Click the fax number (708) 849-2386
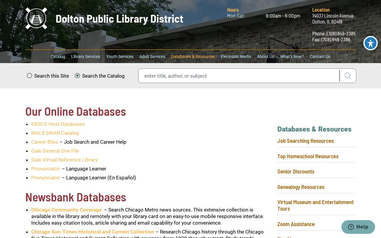 (x=335, y=40)
